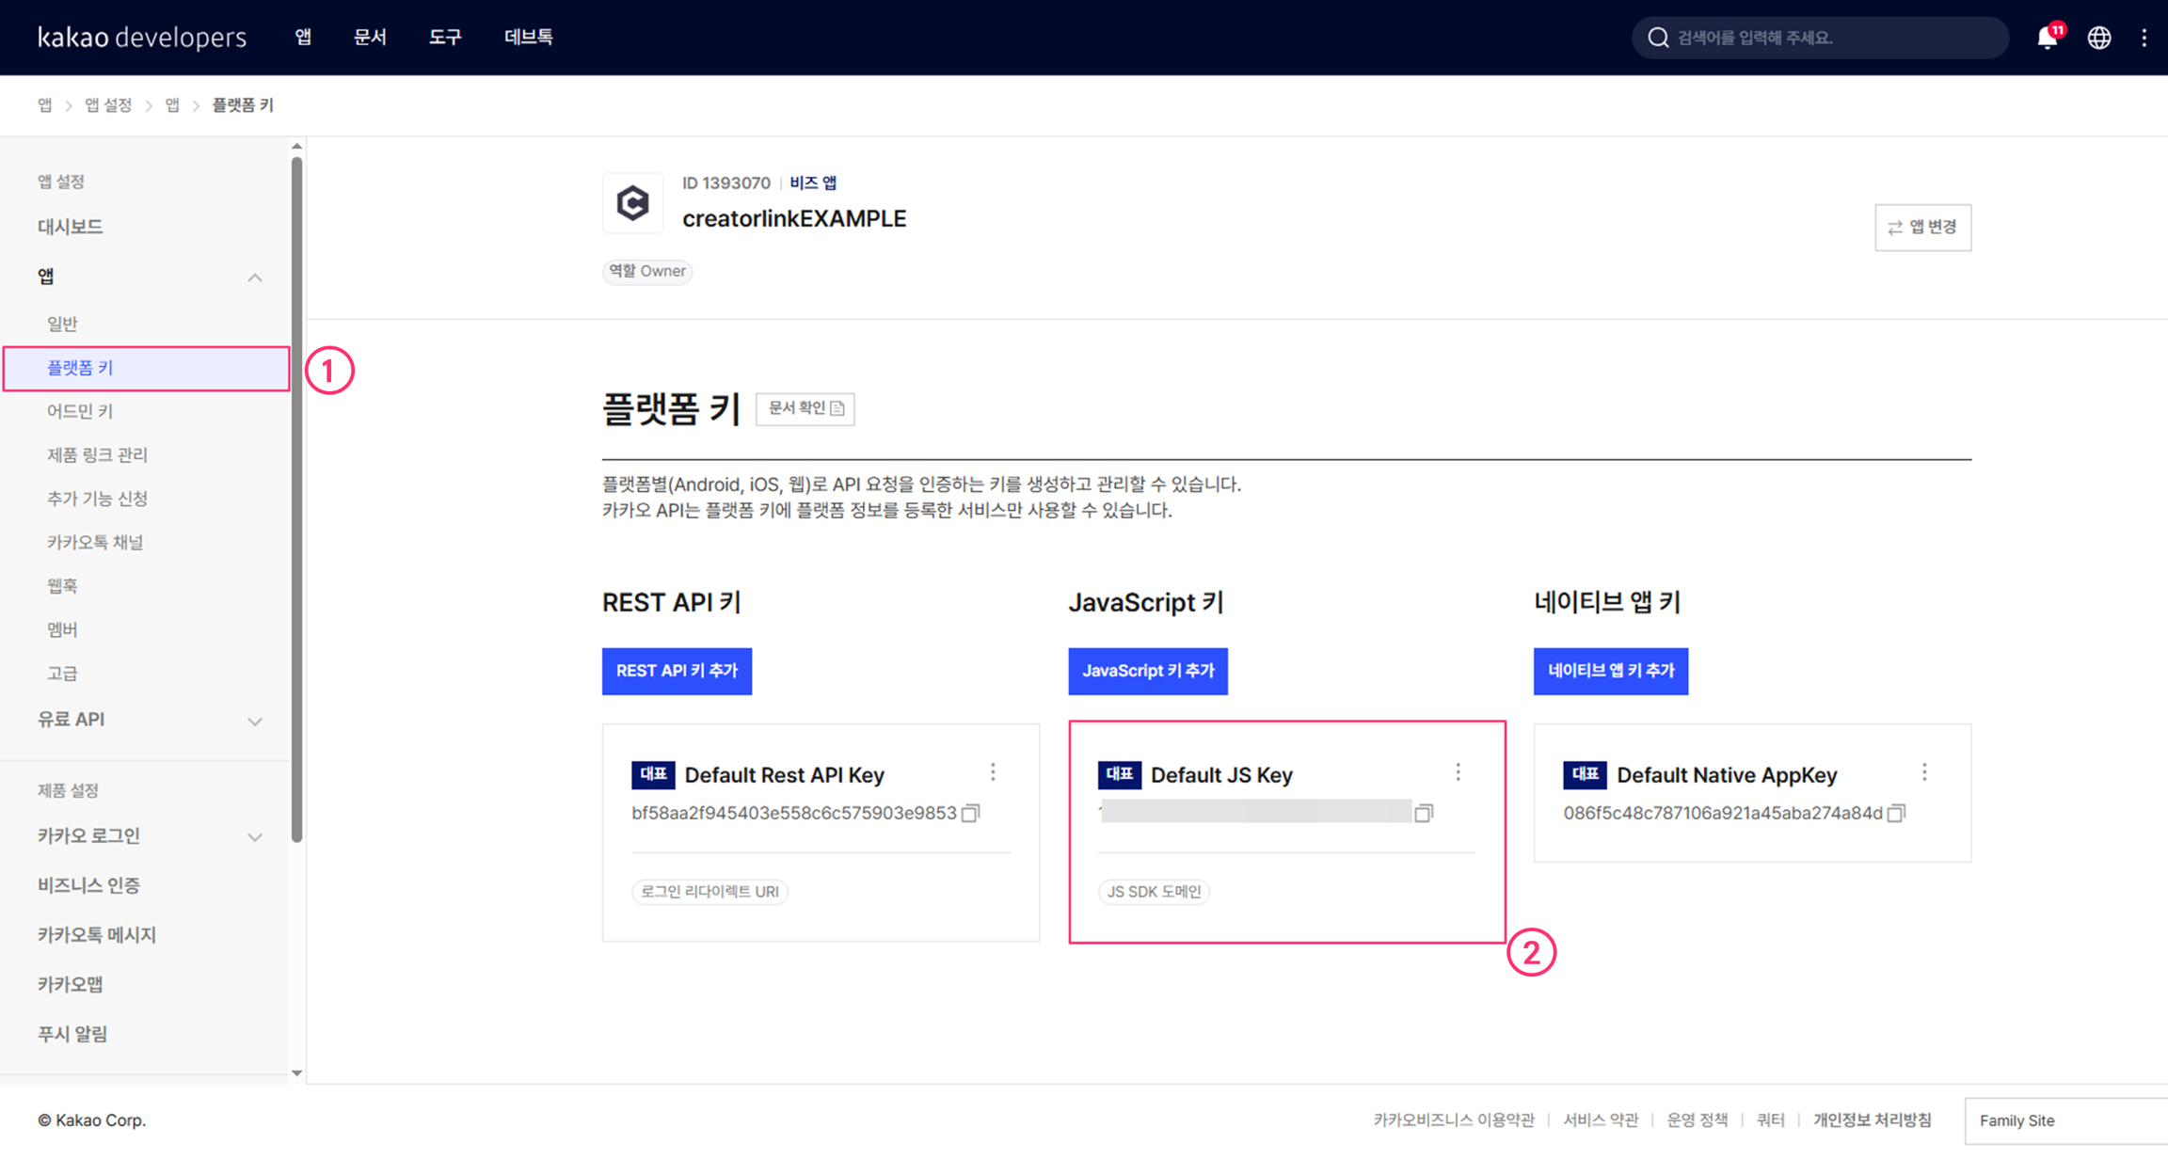Copy the Default Native AppKey value
Screen dimensions: 2168x1159
(1897, 813)
